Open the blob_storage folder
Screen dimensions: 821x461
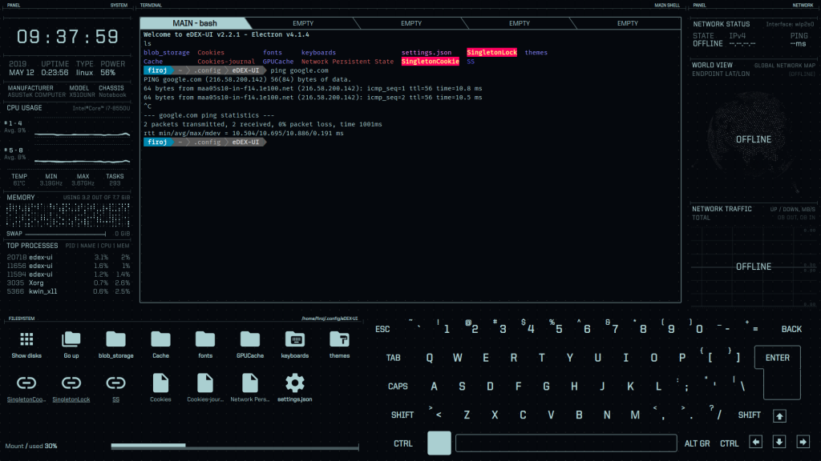point(115,339)
